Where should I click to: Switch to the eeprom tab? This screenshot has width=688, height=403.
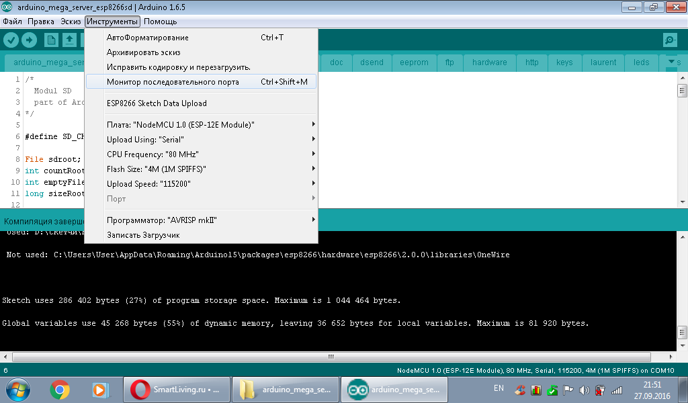tap(414, 62)
